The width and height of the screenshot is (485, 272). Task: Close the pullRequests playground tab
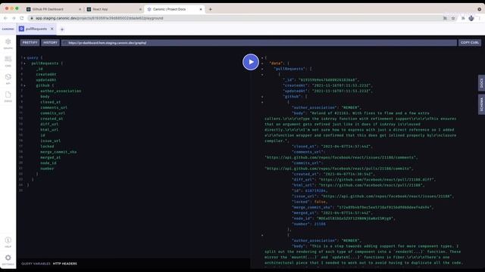[52, 29]
